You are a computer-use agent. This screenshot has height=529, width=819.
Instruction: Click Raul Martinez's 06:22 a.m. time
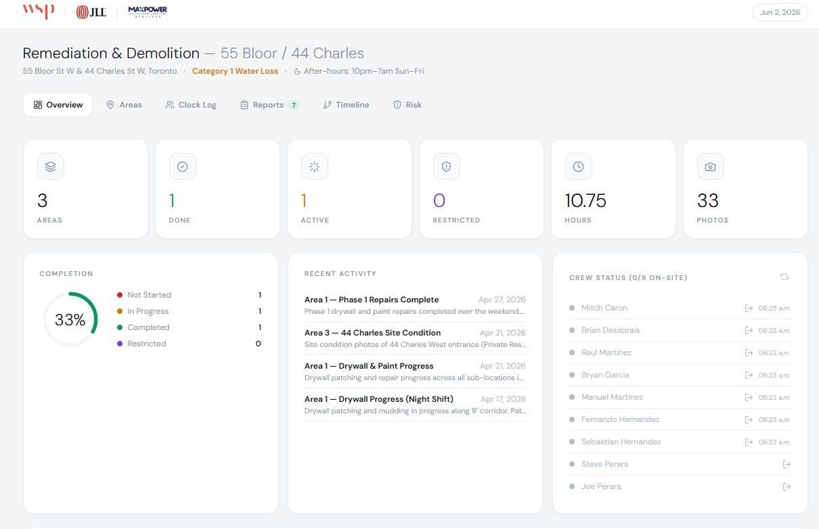point(774,352)
